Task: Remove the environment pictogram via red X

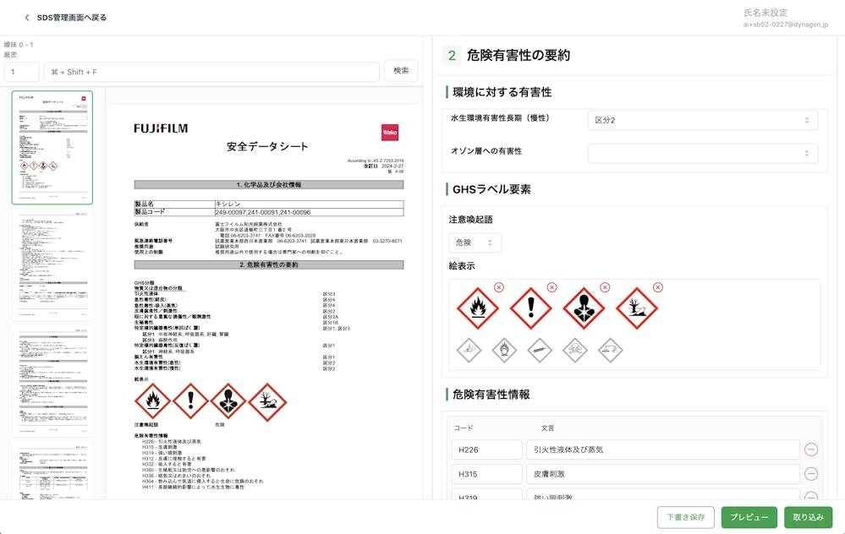Action: (x=658, y=287)
